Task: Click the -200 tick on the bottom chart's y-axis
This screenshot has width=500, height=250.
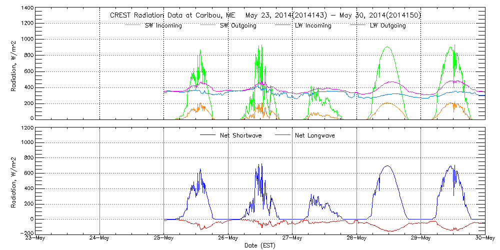Action: coord(26,233)
